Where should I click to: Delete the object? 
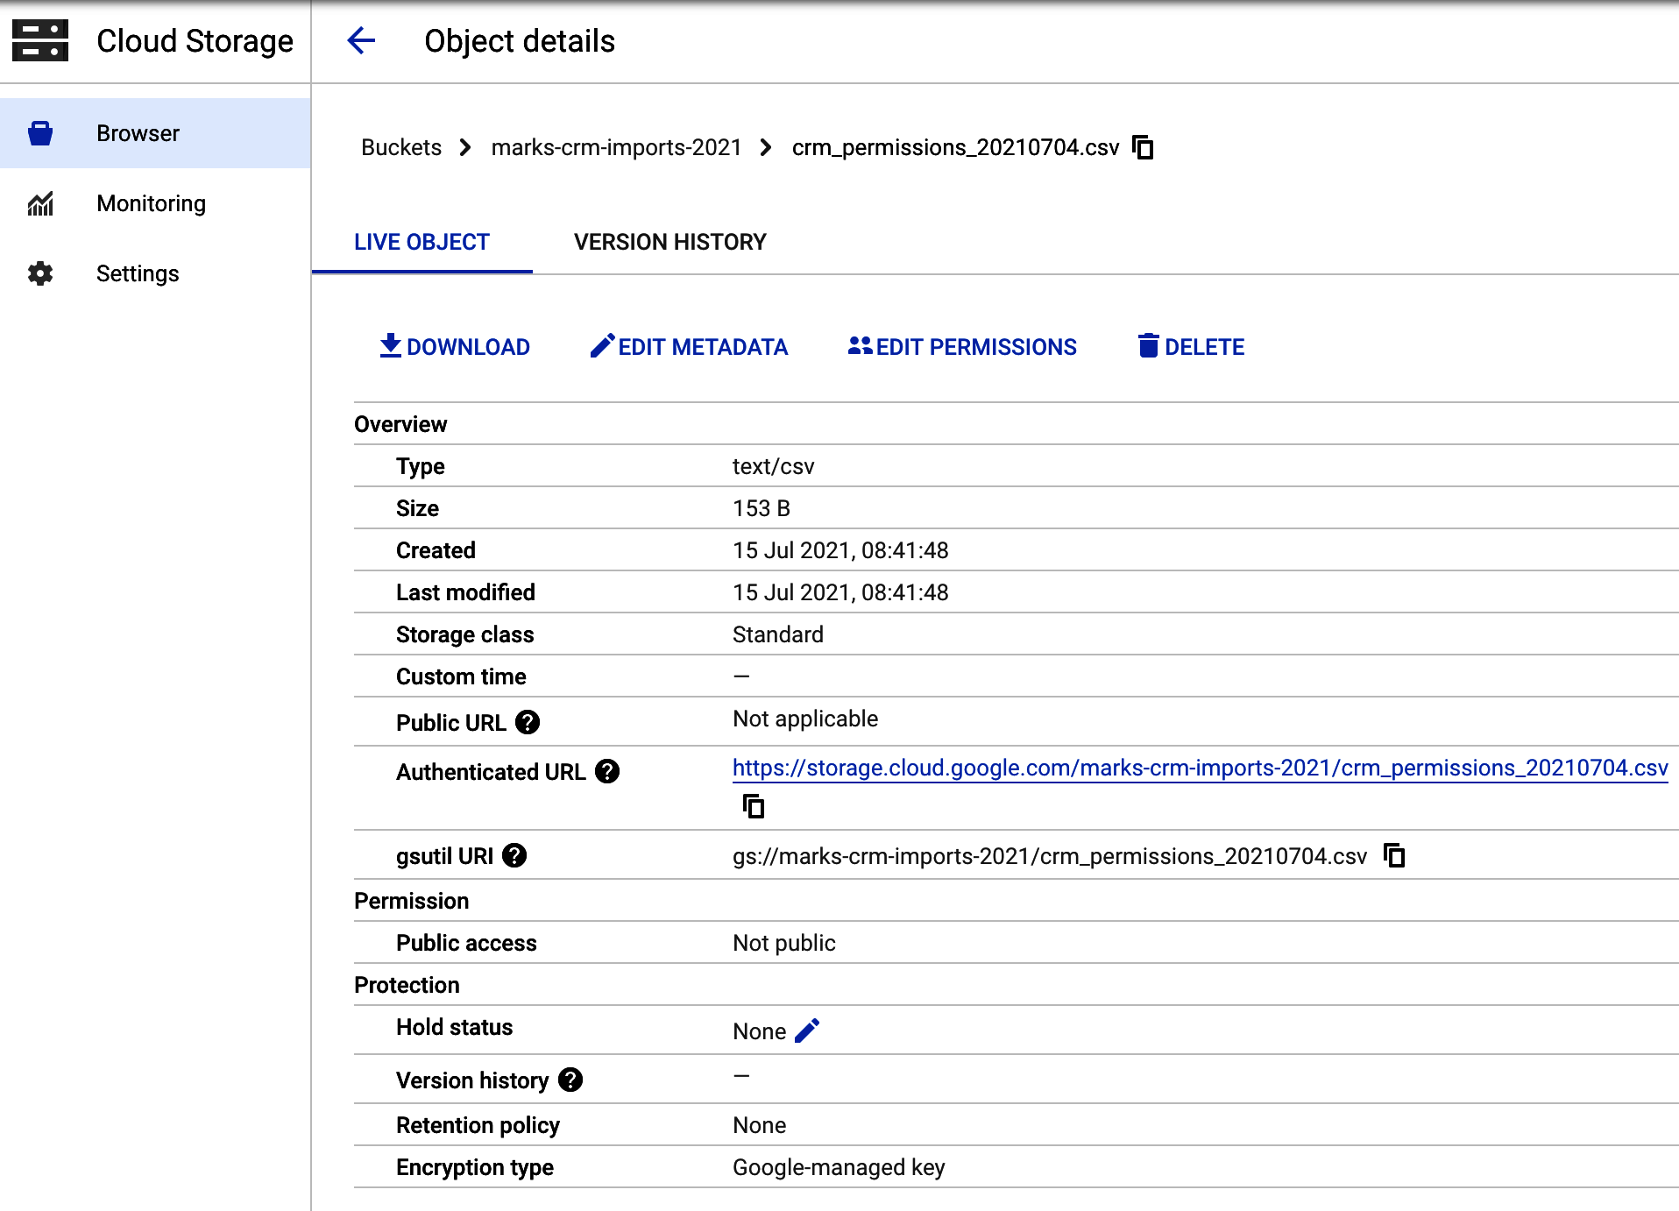tap(1191, 347)
